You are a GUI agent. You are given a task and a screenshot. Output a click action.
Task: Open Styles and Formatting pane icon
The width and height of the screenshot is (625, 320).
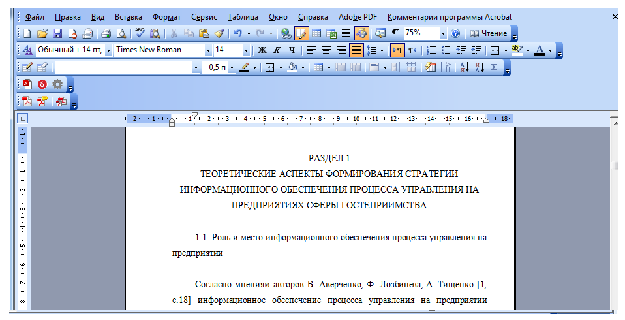(27, 50)
